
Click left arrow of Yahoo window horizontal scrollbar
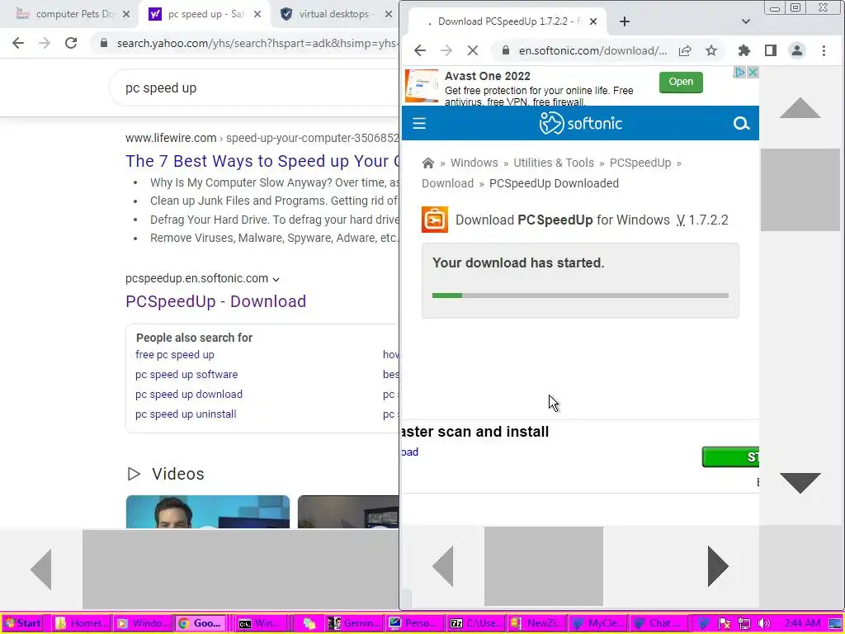tap(41, 570)
